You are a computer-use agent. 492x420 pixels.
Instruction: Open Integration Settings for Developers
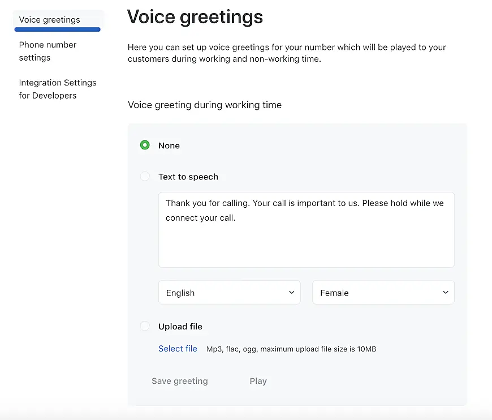[x=58, y=89]
